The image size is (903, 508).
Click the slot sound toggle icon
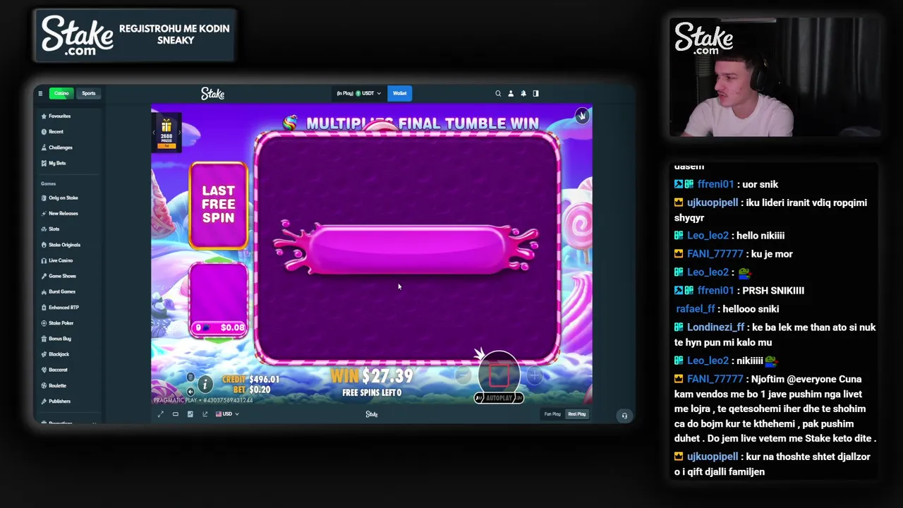click(190, 392)
